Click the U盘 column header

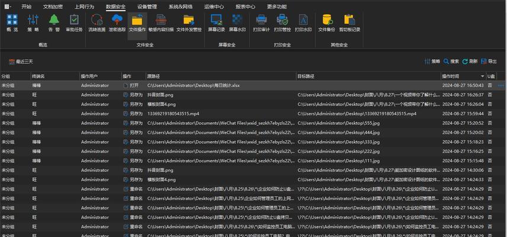[491, 76]
